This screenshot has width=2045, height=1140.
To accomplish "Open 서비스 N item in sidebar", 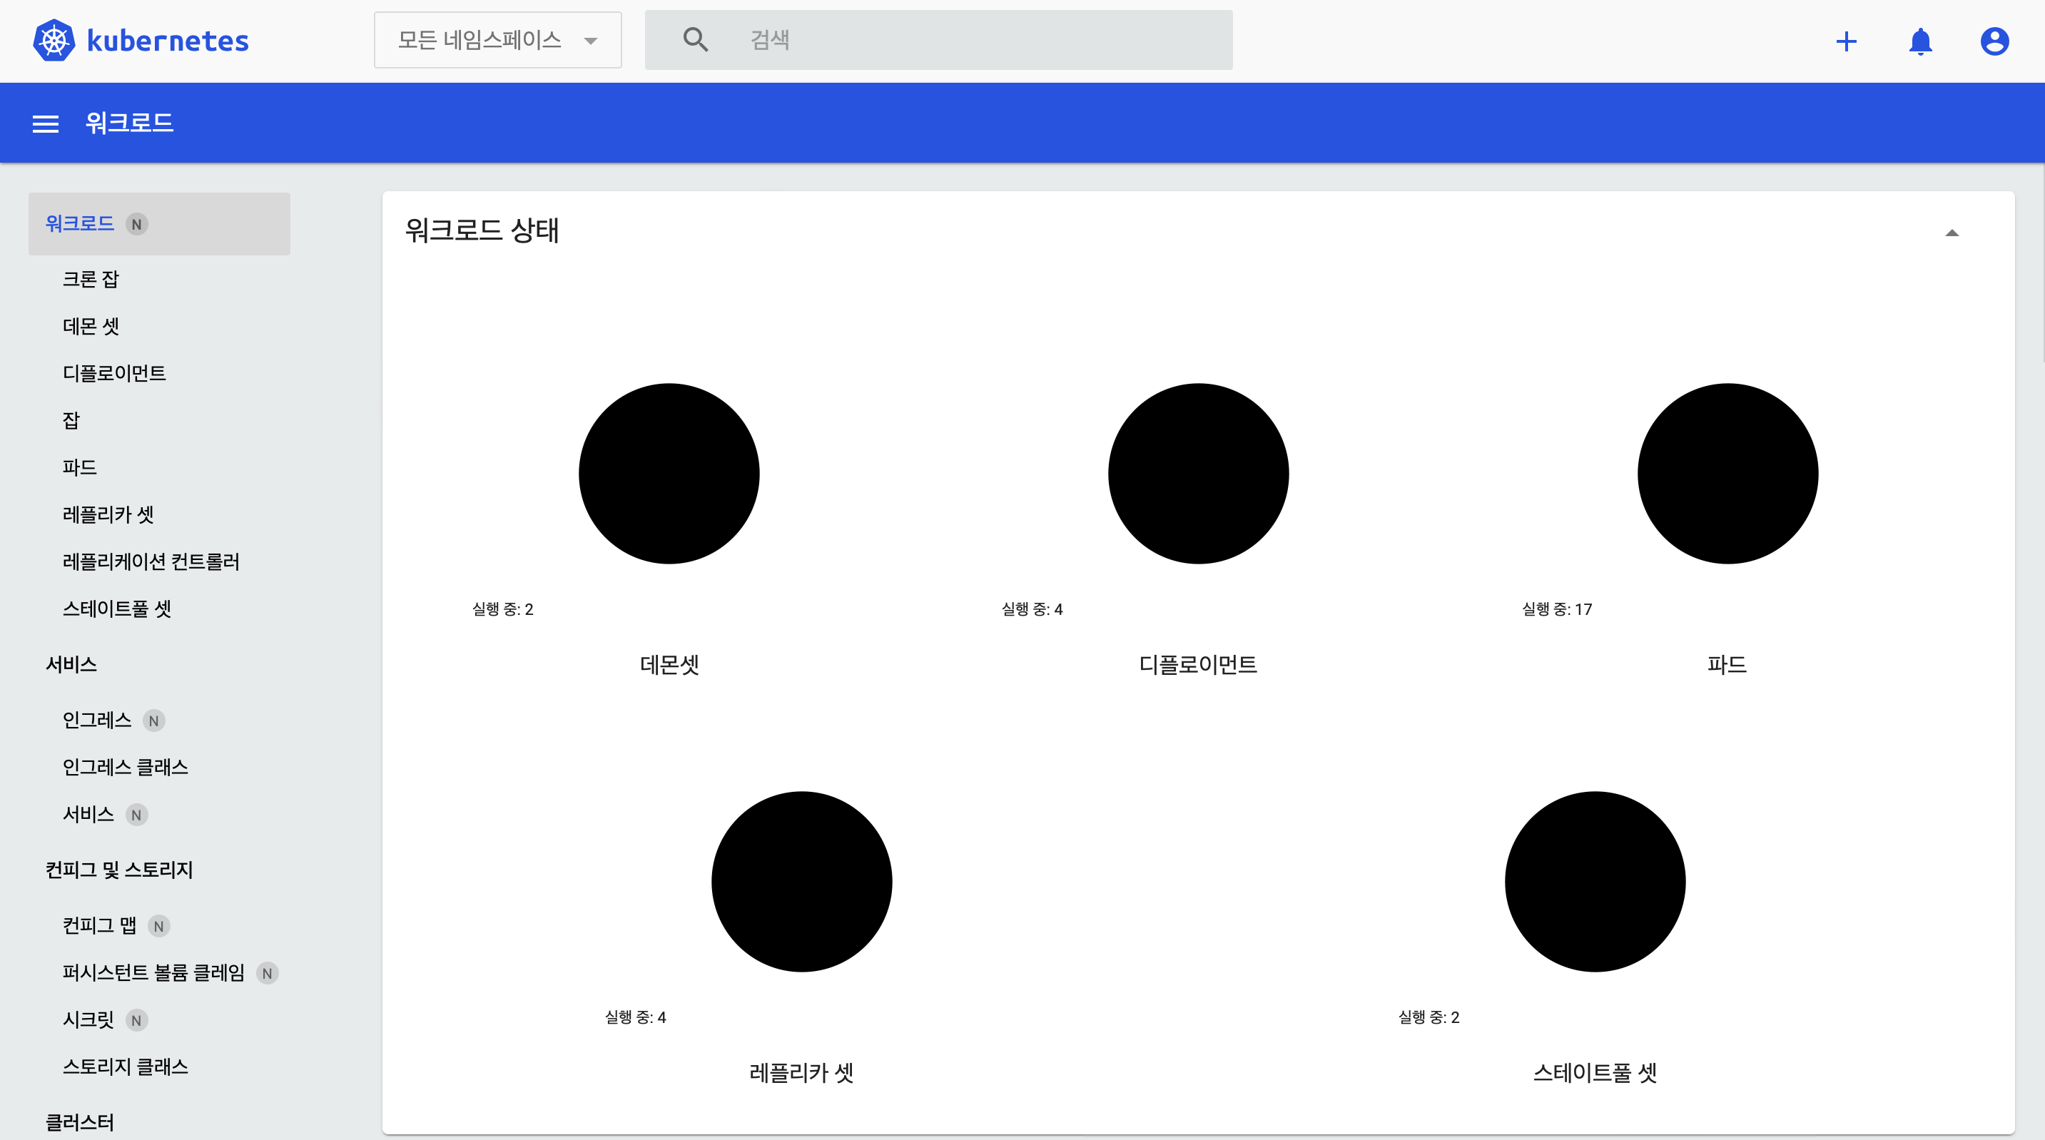I will 88,815.
